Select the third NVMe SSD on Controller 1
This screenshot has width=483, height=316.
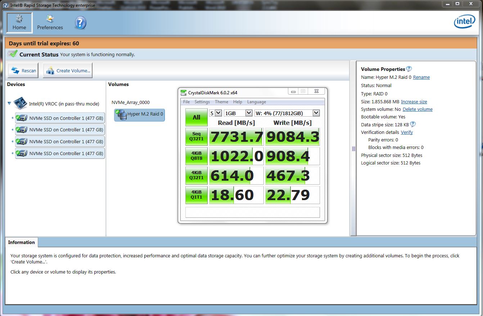click(60, 141)
